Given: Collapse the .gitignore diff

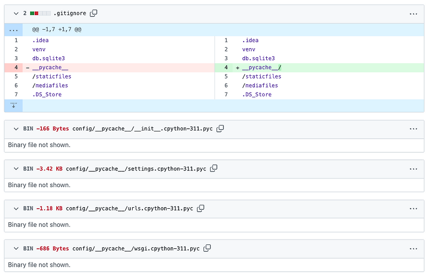Looking at the screenshot, I should 16,14.
